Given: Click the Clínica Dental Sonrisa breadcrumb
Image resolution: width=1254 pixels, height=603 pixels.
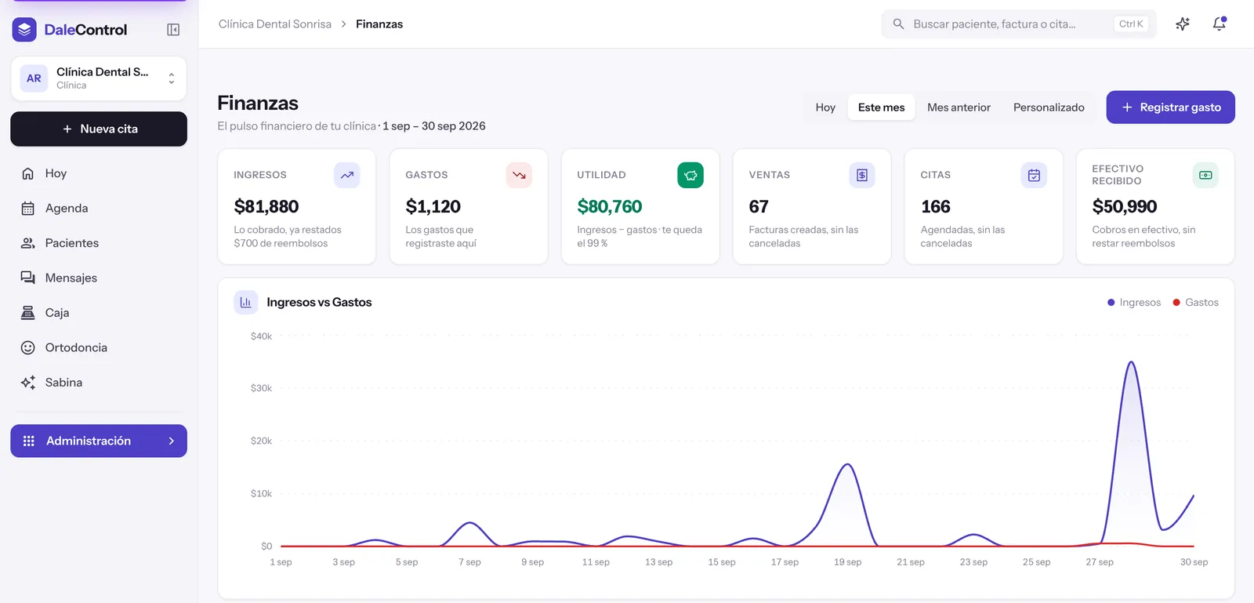Looking at the screenshot, I should tap(275, 24).
